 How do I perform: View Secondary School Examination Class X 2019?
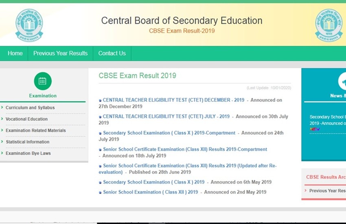pyautogui.click(x=153, y=182)
